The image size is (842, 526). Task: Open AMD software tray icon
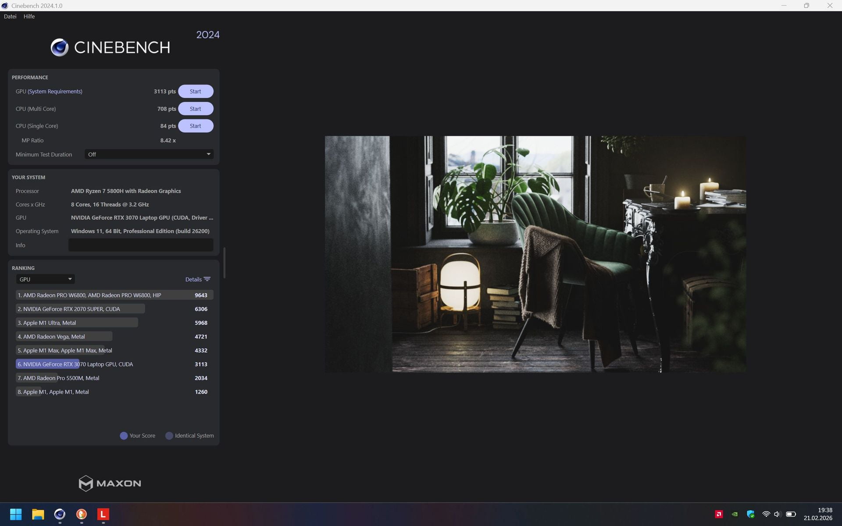(x=719, y=514)
